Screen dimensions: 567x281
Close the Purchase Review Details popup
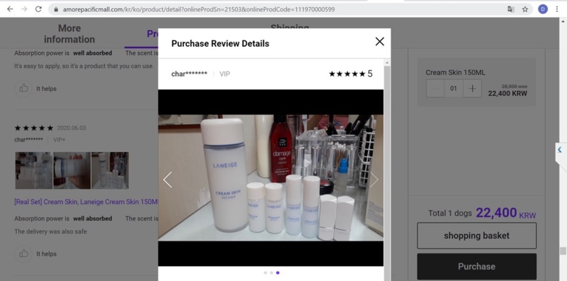(x=379, y=42)
